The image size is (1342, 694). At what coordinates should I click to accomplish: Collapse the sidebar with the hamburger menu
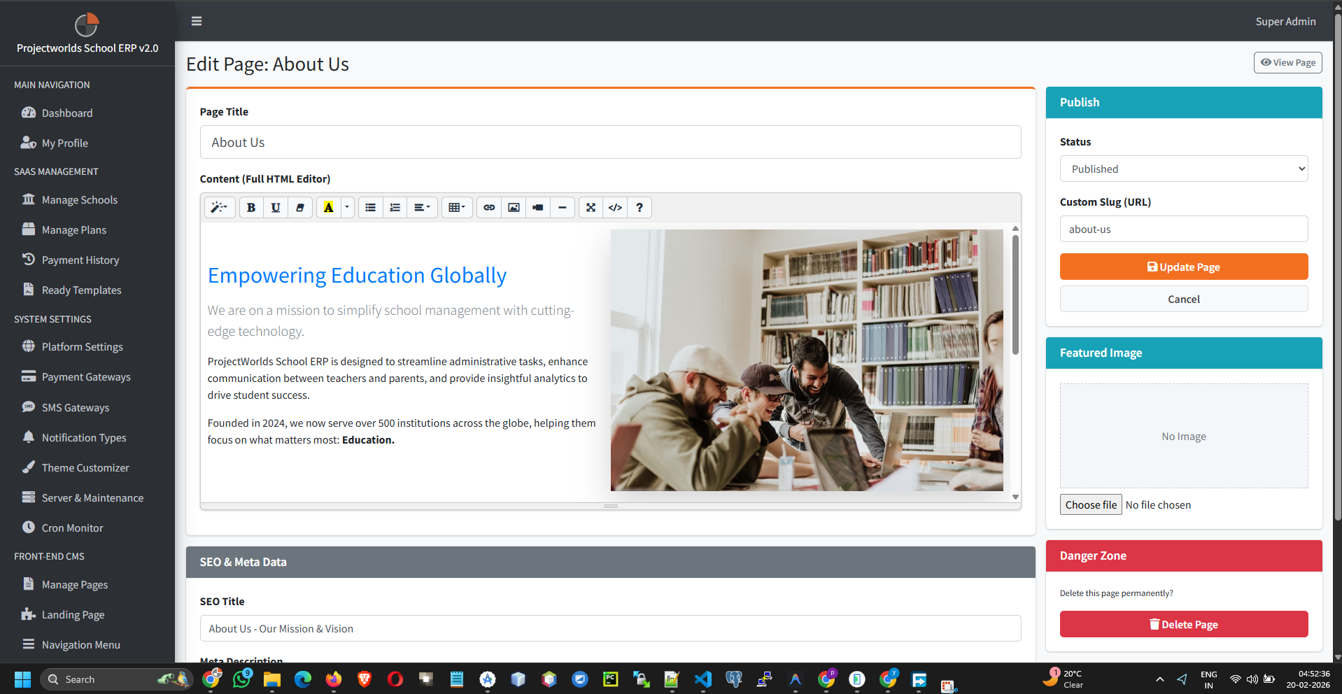(196, 21)
